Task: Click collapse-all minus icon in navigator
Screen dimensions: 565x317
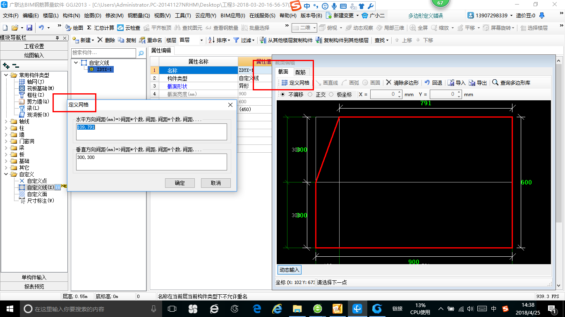Action: (15, 66)
